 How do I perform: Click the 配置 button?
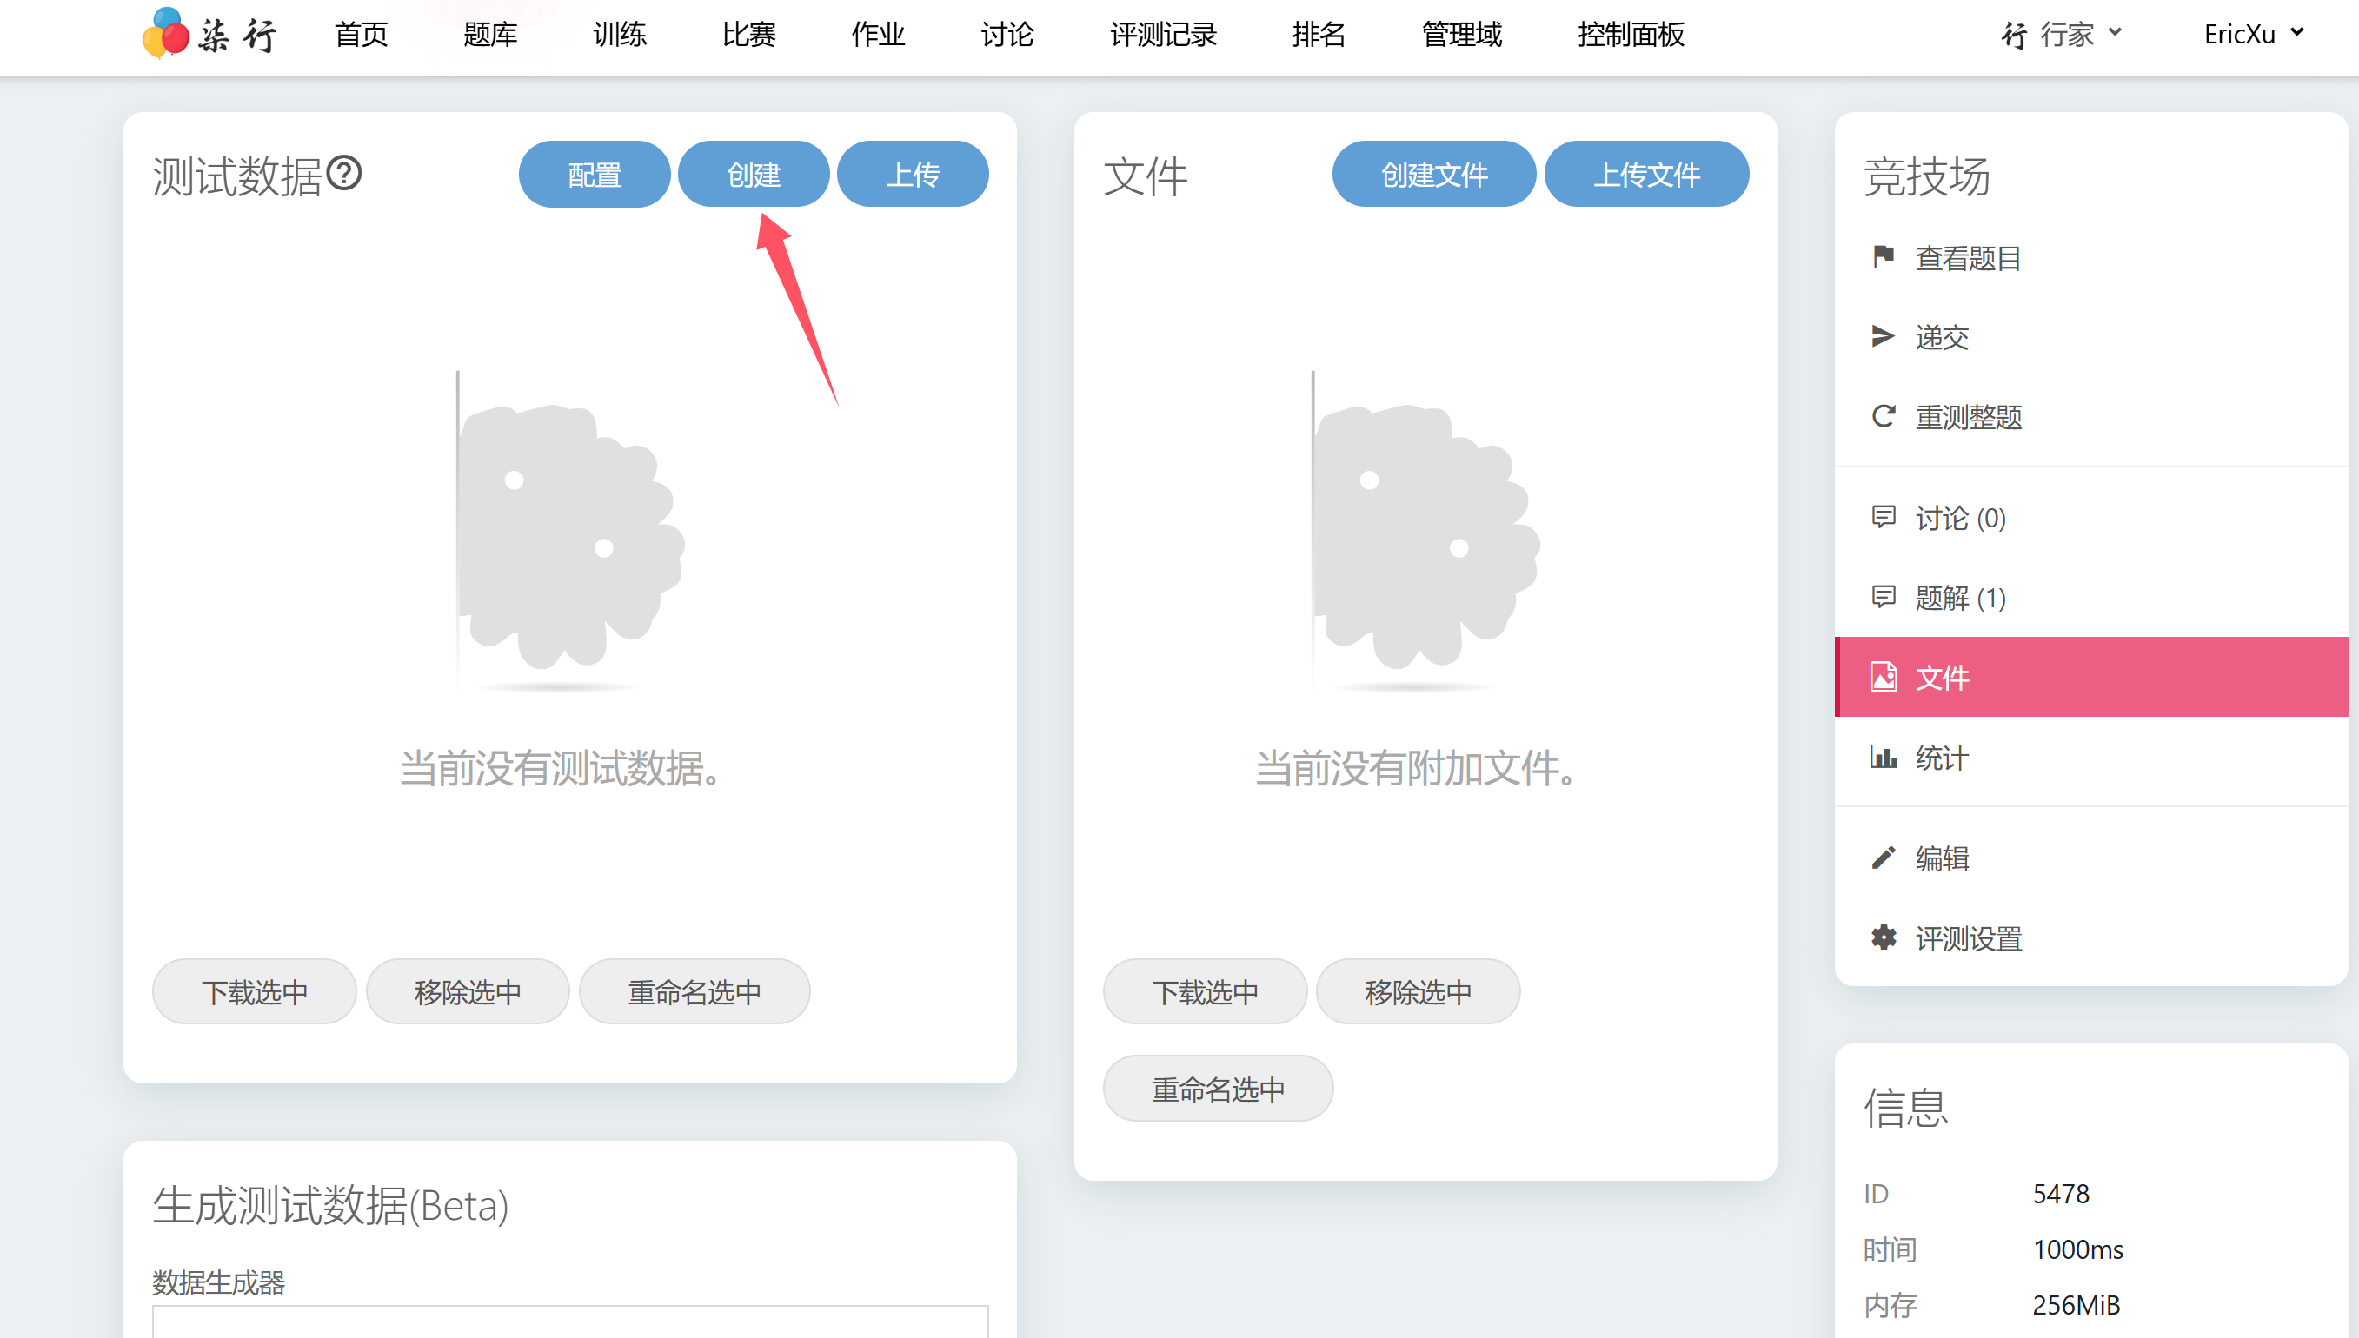[x=594, y=174]
